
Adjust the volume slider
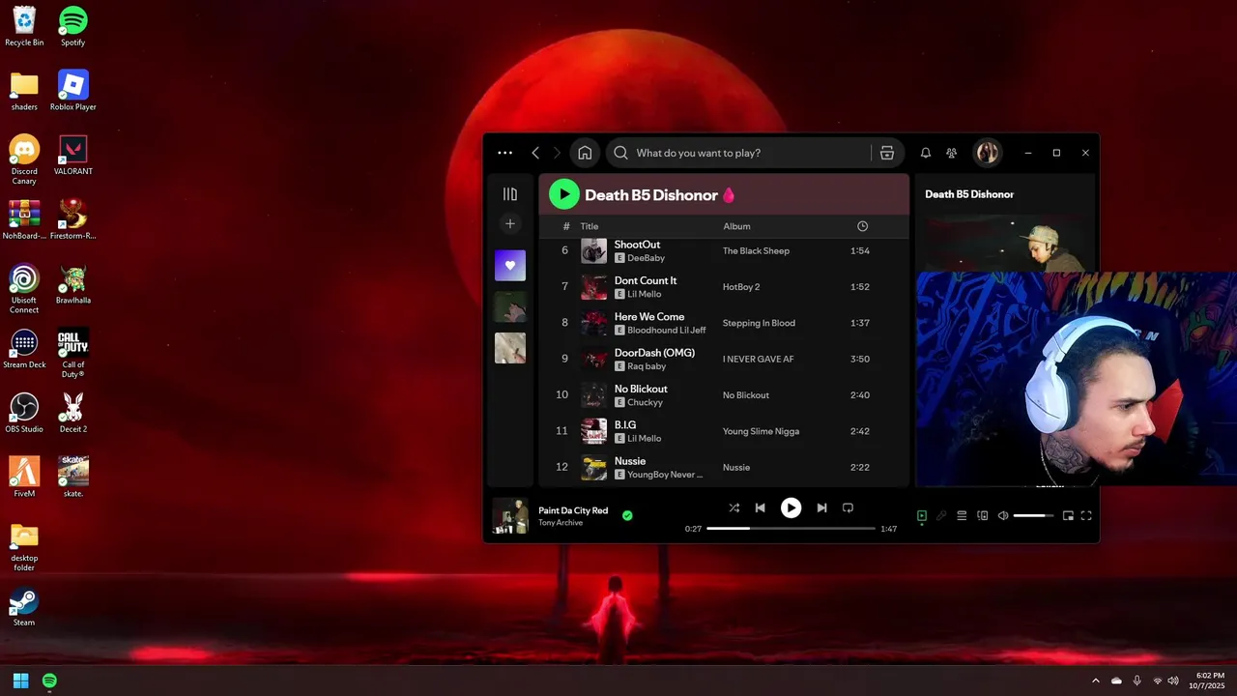(x=1033, y=516)
